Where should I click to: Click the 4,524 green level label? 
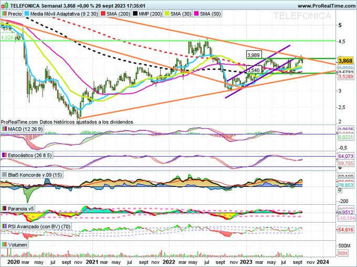(x=7, y=38)
